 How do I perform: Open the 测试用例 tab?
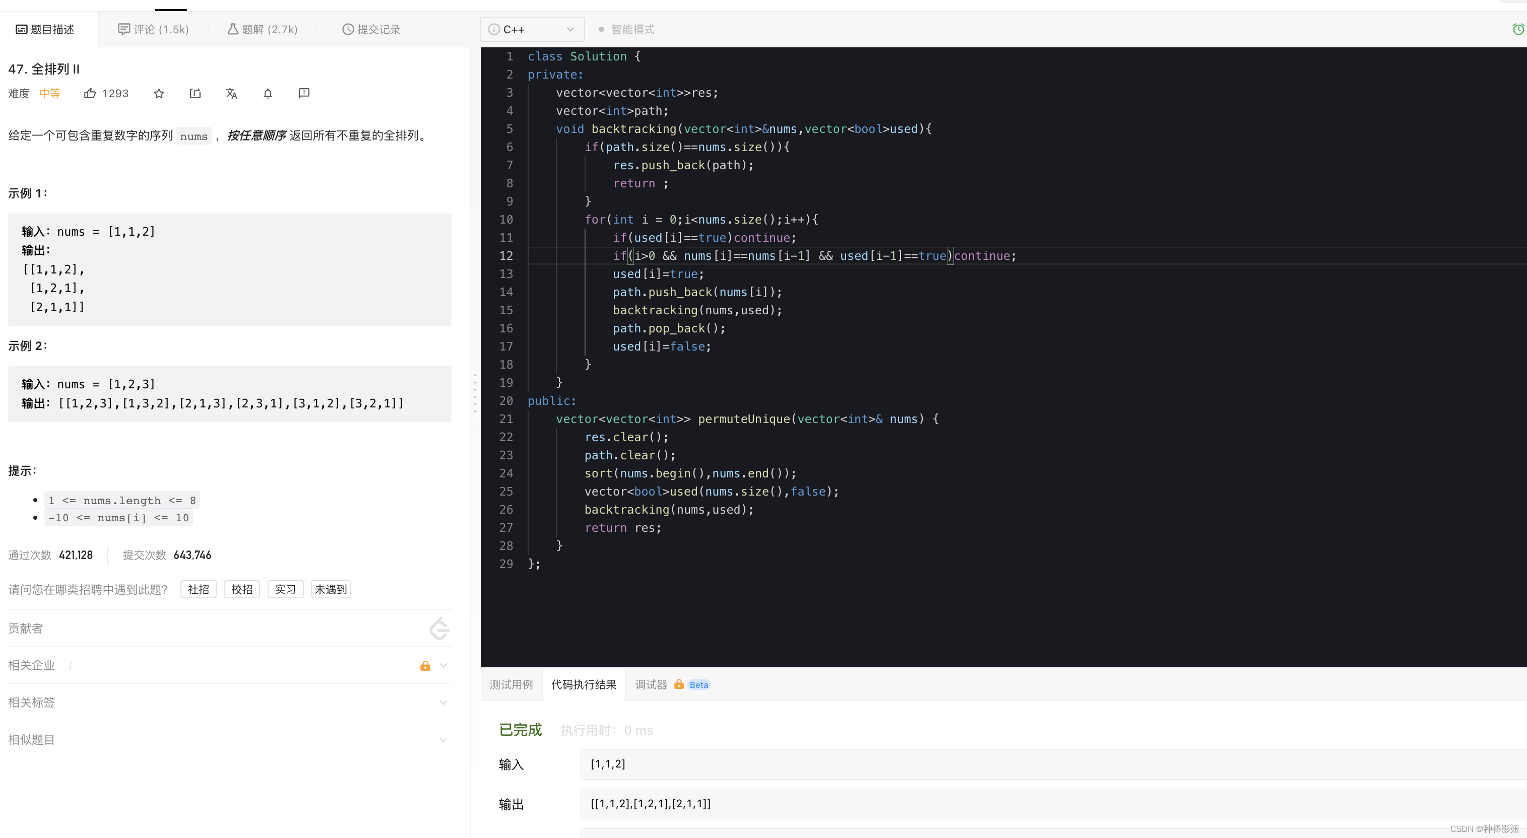pos(511,684)
